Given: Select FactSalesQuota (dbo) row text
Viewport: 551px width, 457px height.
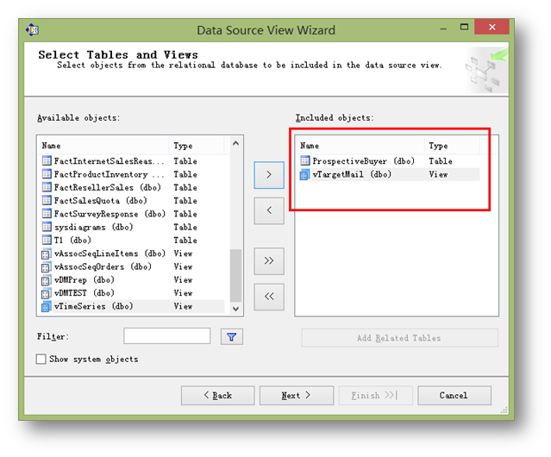Looking at the screenshot, I should [101, 201].
